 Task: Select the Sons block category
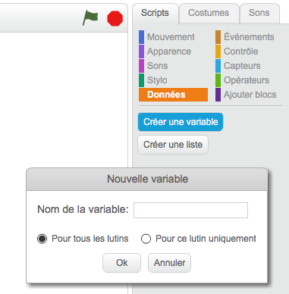[x=153, y=66]
